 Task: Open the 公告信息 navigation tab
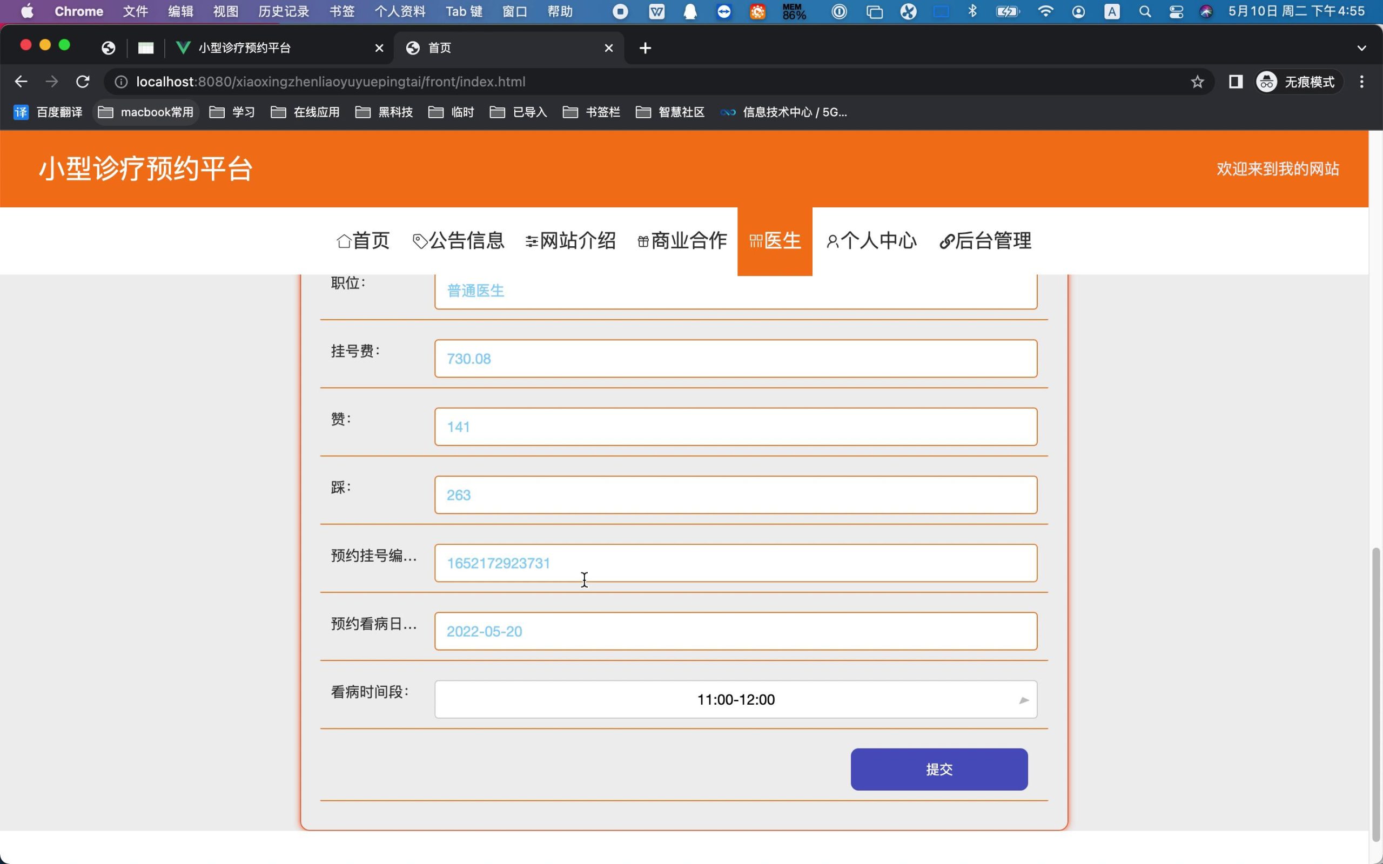point(458,241)
